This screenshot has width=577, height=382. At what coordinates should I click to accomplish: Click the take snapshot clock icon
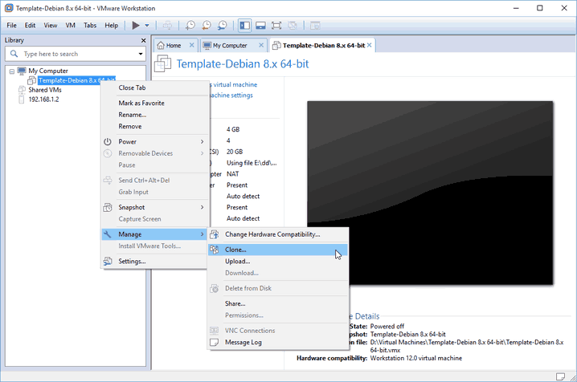190,26
